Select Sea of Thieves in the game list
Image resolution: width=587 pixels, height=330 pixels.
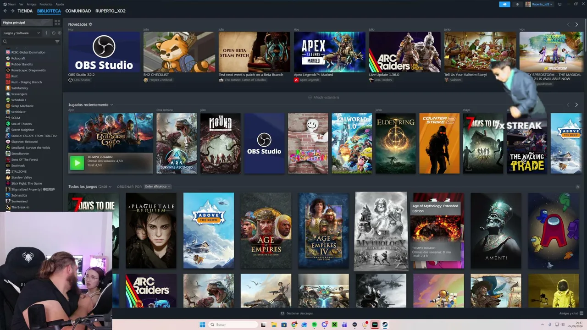(x=22, y=124)
